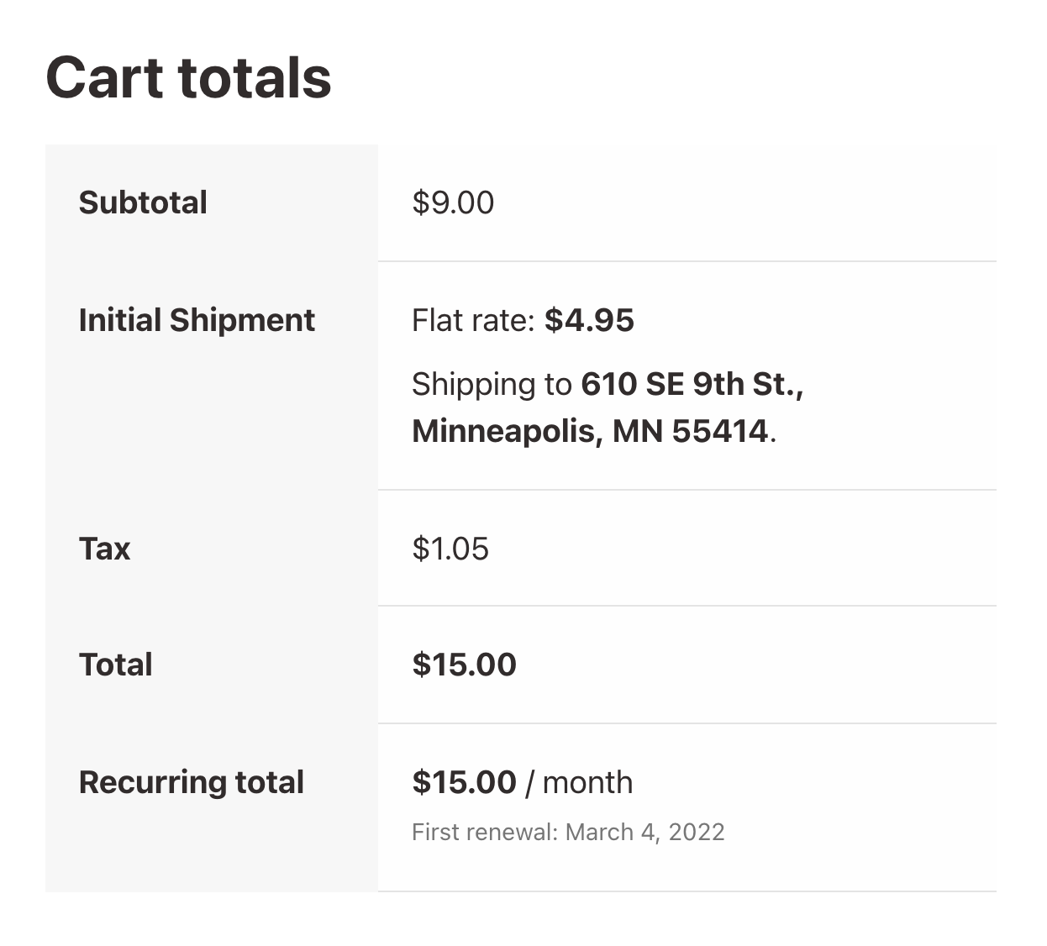Click the word Shipment in Initial Shipment

(242, 320)
